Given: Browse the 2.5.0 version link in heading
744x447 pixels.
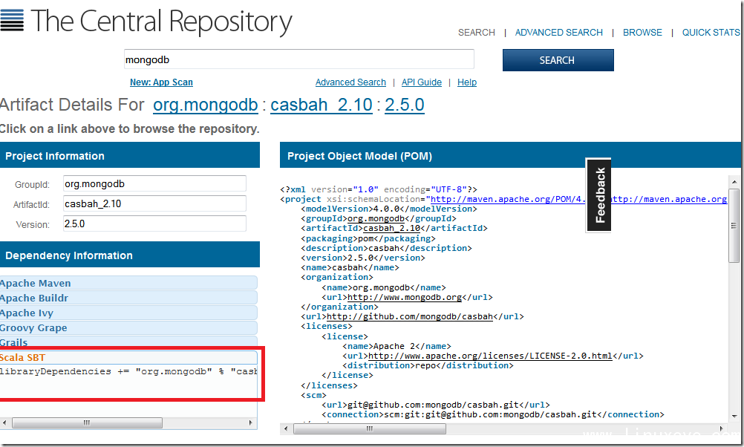Looking at the screenshot, I should [404, 105].
